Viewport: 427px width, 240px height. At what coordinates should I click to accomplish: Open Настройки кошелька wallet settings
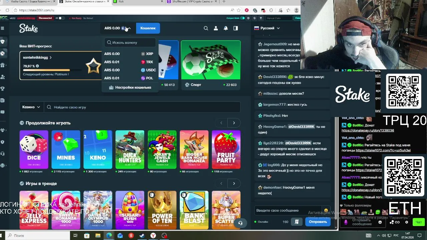pos(130,87)
